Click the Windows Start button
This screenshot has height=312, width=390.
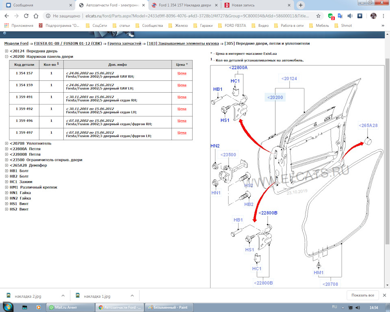[8, 307]
